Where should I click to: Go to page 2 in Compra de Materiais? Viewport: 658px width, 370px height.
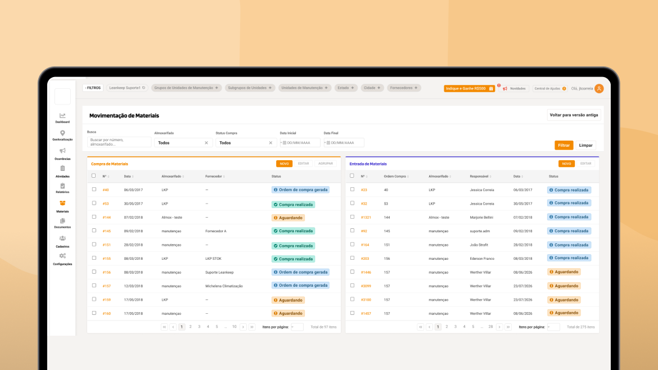point(191,327)
